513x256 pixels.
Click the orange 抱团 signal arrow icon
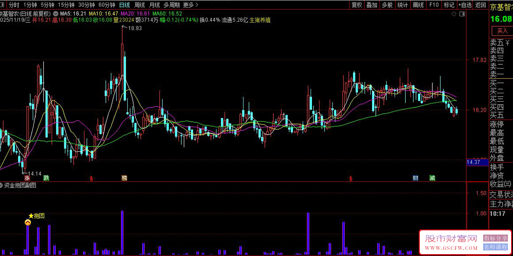click(28, 222)
